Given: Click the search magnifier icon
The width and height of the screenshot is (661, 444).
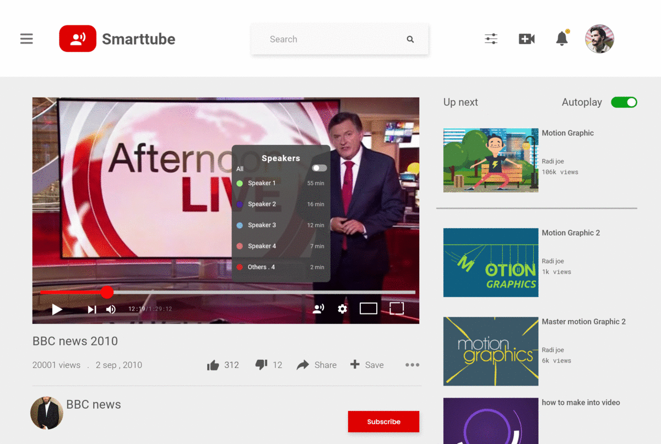Looking at the screenshot, I should click(x=410, y=39).
